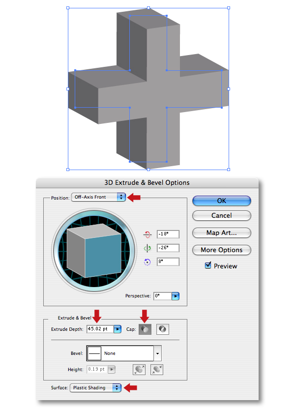Turn cap off for hollow appearance
Image resolution: width=295 pixels, height=408 pixels.
tap(162, 329)
